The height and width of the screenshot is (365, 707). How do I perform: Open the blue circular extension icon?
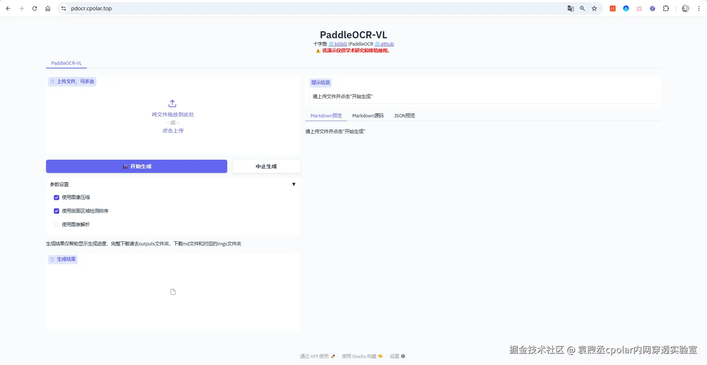[626, 8]
